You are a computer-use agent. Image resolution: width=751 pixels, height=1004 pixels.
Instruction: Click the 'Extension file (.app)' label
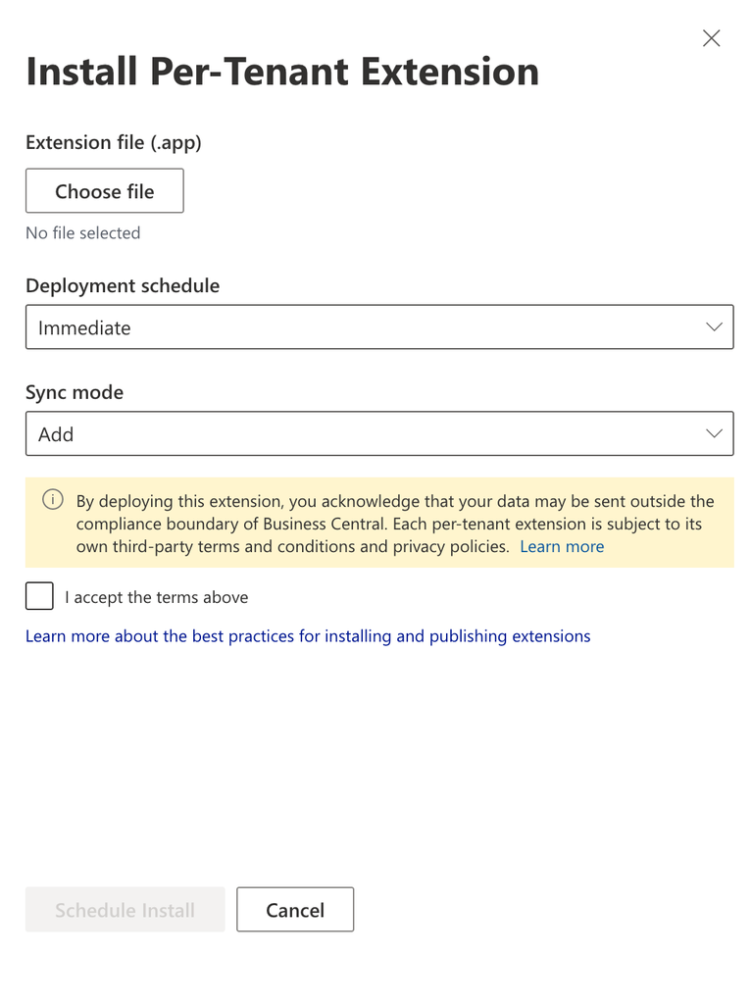coord(114,143)
